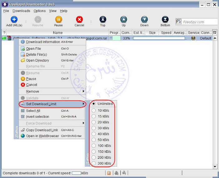Sort by the Service column header

pos(194,33)
